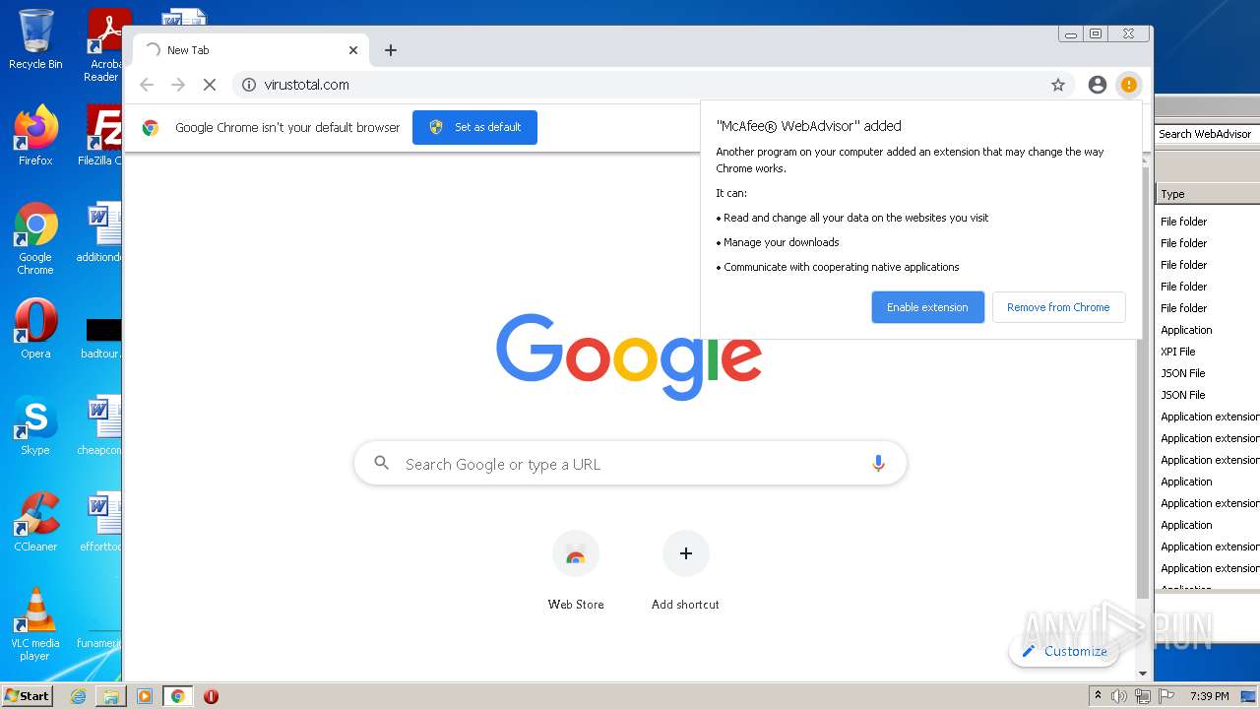
Task: Close the New Tab tab
Action: tap(353, 50)
